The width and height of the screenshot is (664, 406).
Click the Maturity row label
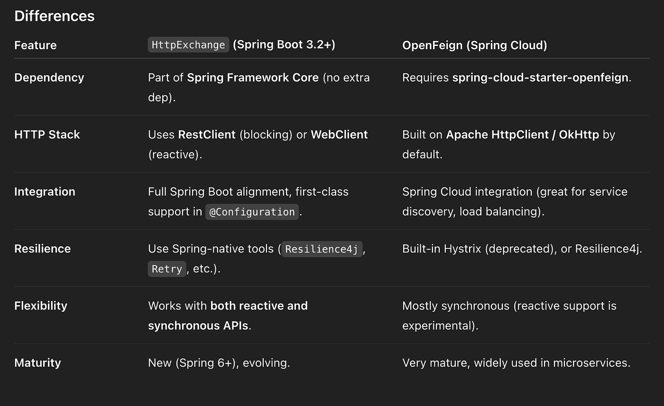(x=37, y=363)
